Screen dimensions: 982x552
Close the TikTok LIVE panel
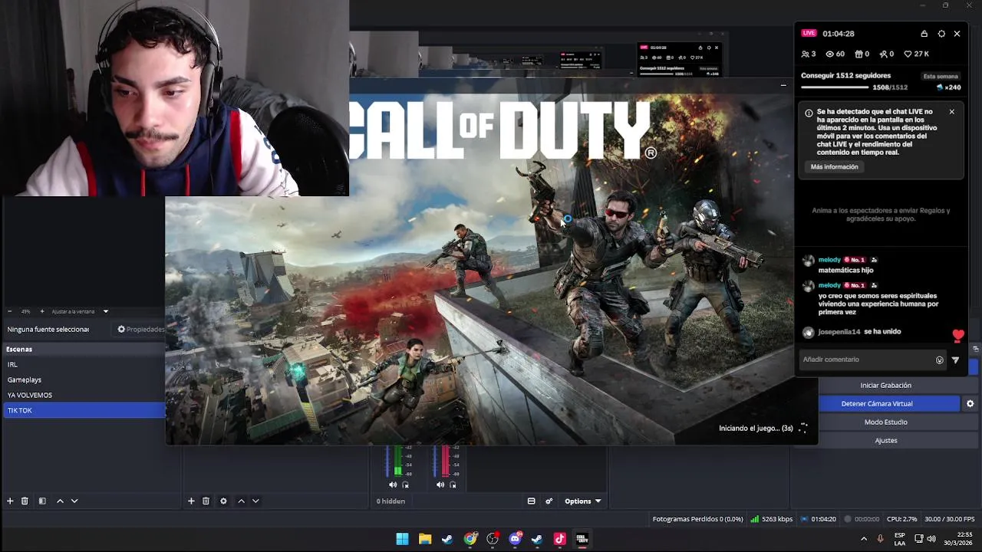point(957,34)
